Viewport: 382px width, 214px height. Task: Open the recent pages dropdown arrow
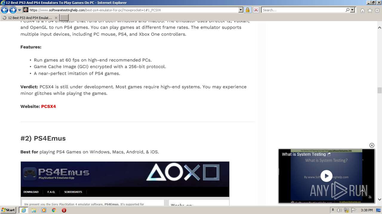19,10
